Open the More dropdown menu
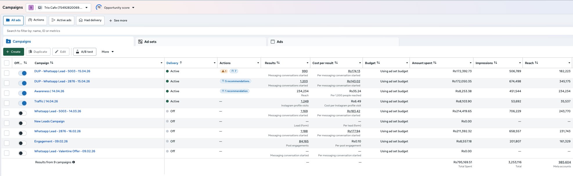 [108, 52]
